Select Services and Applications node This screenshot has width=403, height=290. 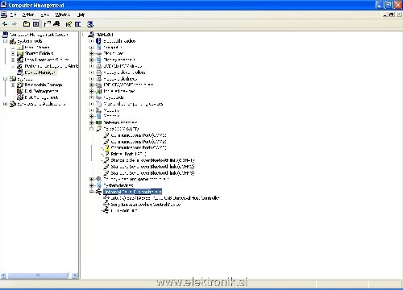click(x=41, y=104)
